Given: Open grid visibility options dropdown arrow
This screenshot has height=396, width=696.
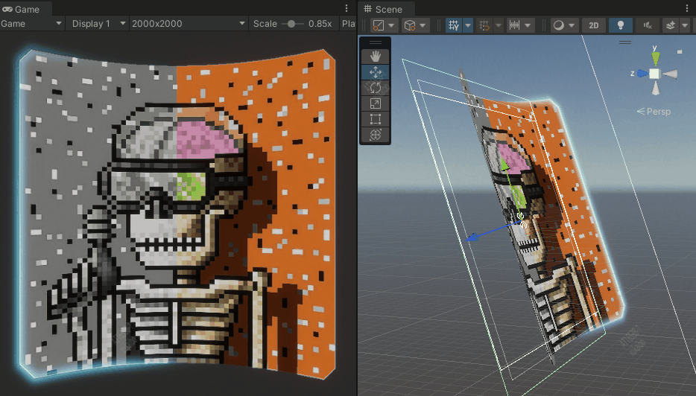Looking at the screenshot, I should coord(468,25).
